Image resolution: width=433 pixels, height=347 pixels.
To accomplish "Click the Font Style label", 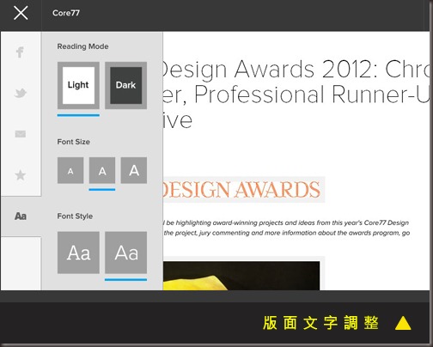I will (75, 216).
